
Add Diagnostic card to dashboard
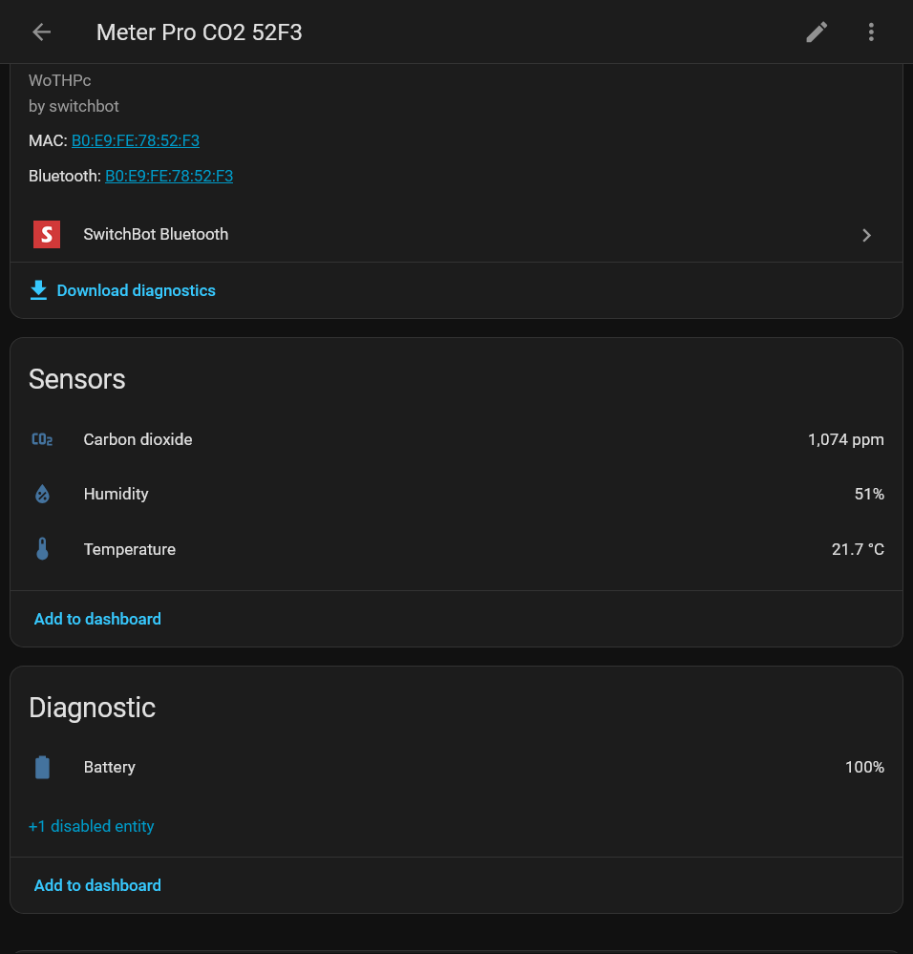coord(97,885)
